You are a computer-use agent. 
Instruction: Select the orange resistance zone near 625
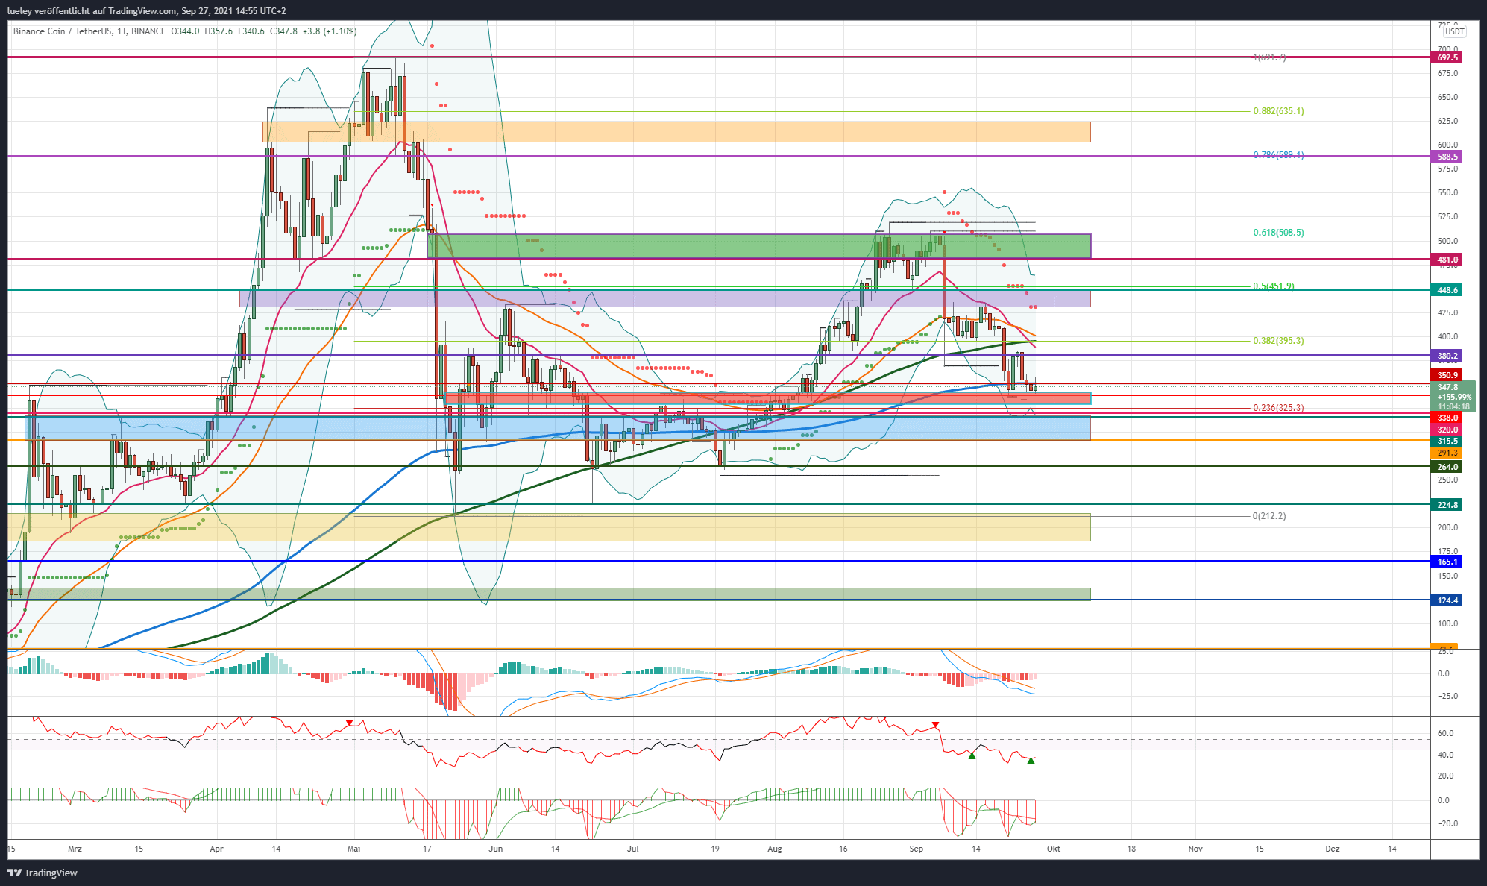coord(676,132)
